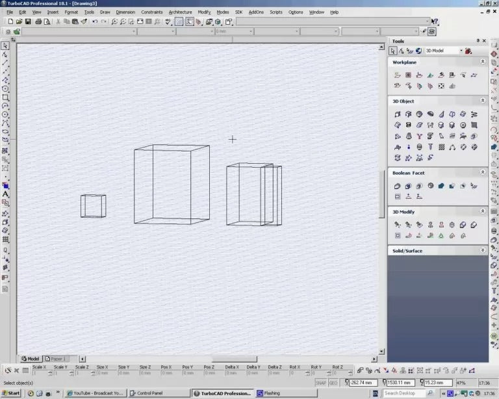Select the Text tool (A) in left toolbar
Image resolution: width=499 pixels, height=399 pixels.
[x=5, y=194]
